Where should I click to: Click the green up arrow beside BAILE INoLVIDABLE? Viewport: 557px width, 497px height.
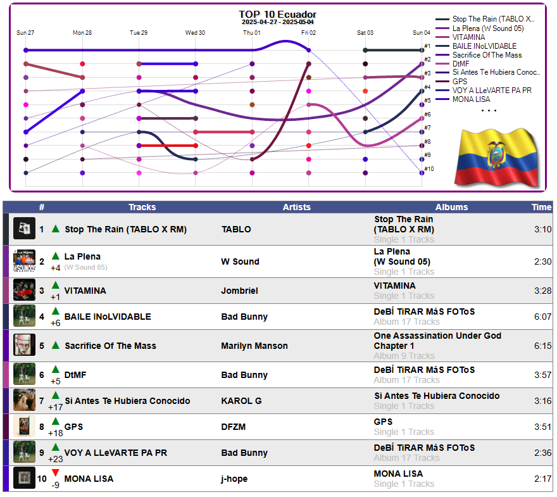click(56, 311)
